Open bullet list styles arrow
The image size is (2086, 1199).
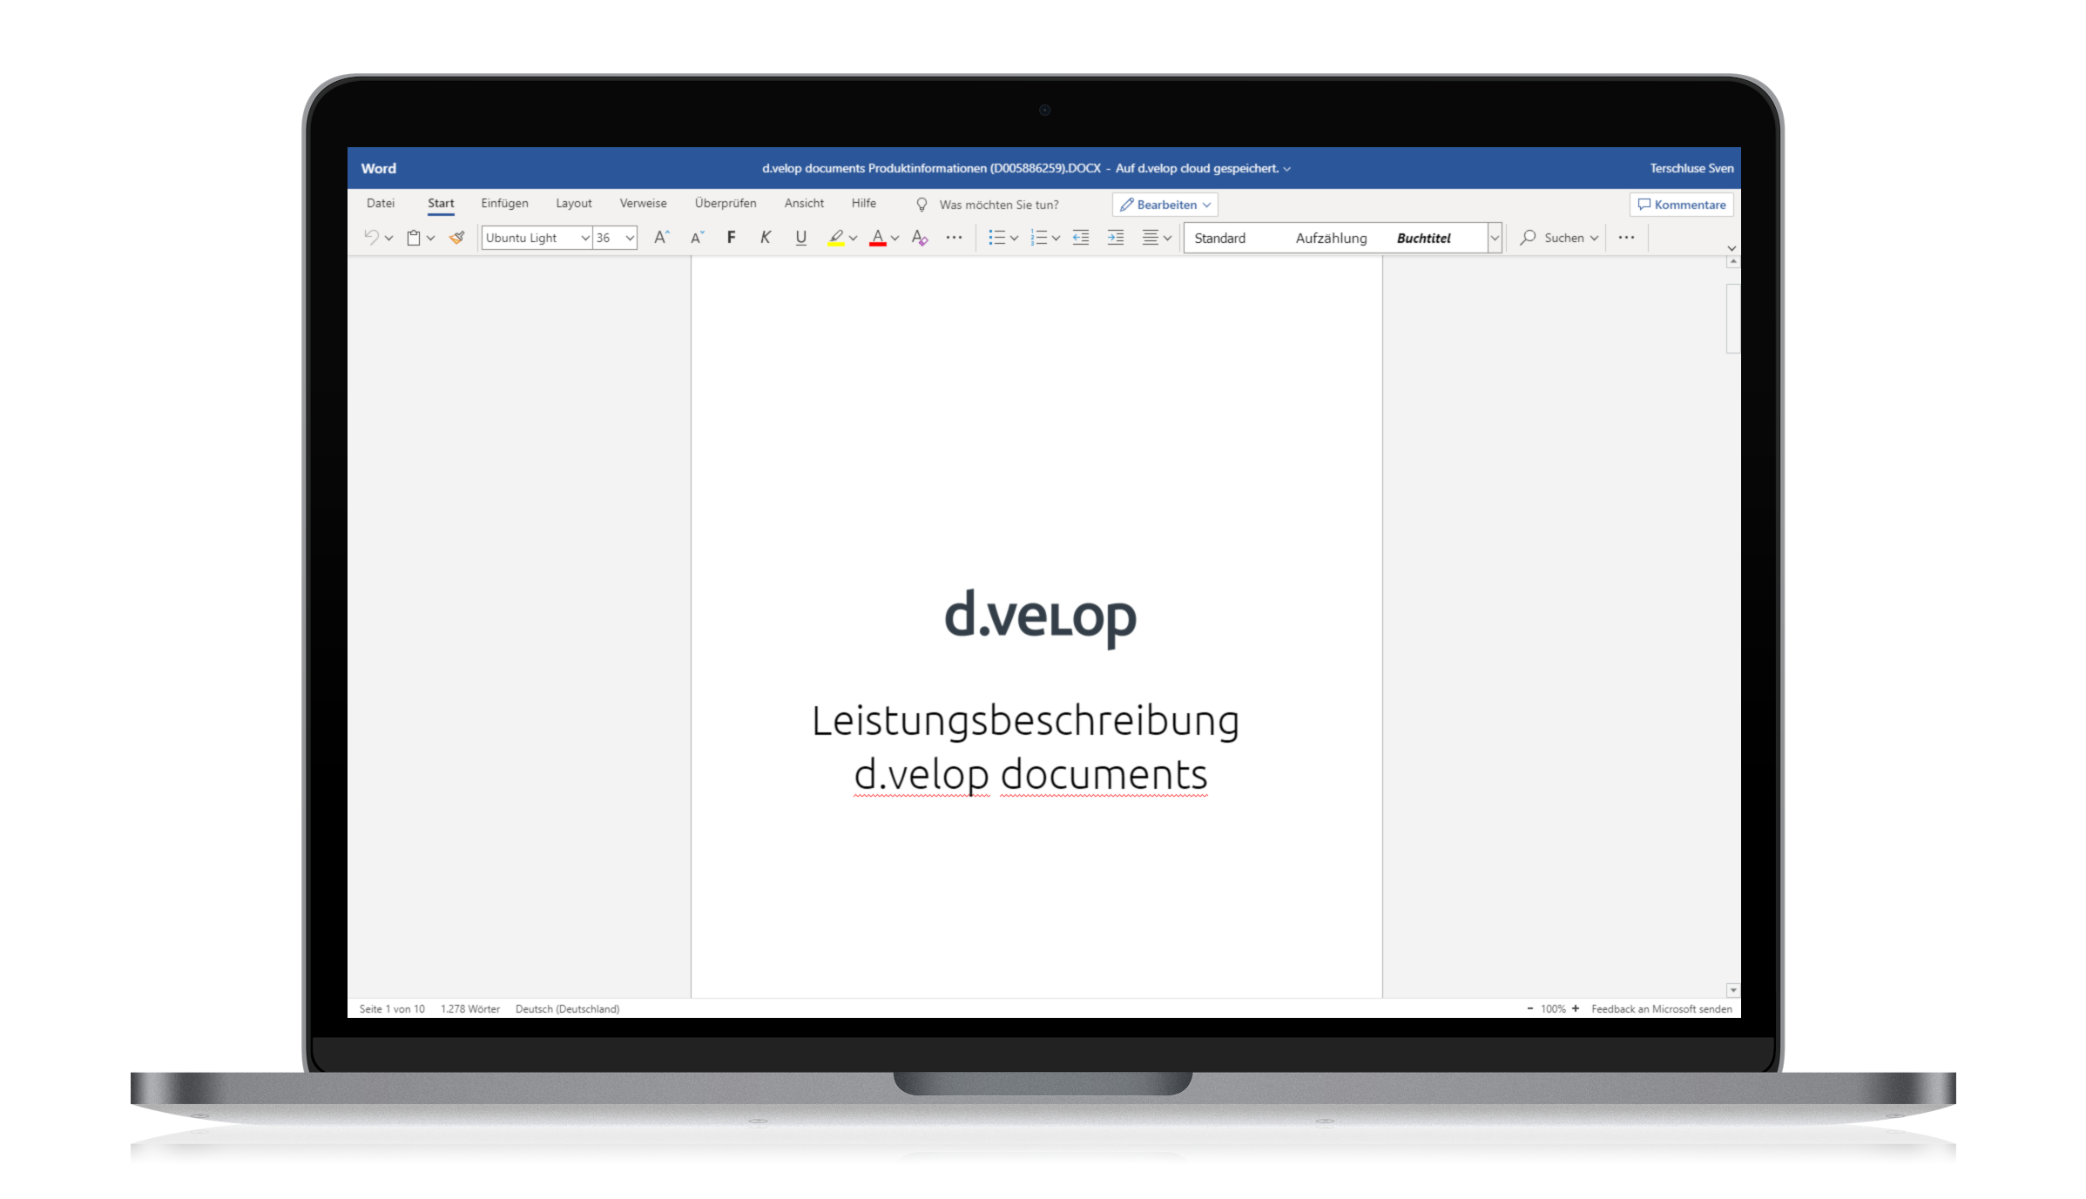[x=1014, y=238]
